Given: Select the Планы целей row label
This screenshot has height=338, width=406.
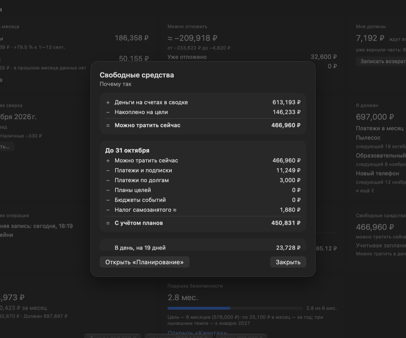Looking at the screenshot, I should pyautogui.click(x=133, y=190).
